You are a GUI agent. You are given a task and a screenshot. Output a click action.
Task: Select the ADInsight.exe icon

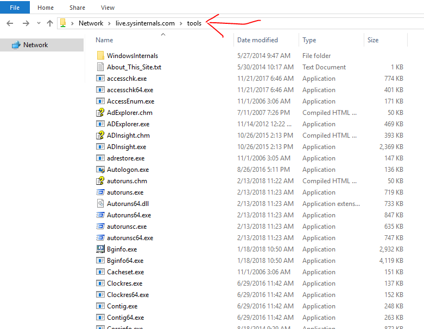click(x=100, y=146)
